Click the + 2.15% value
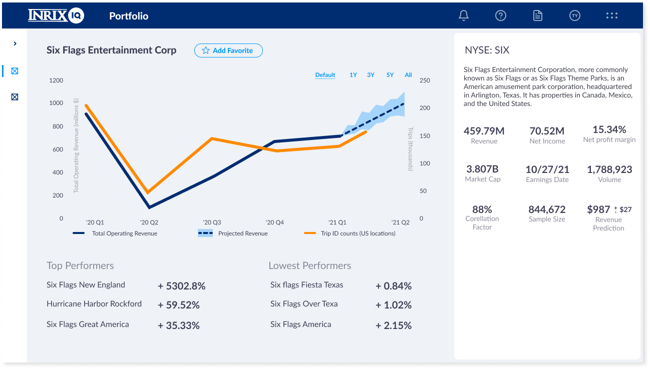 (x=394, y=325)
